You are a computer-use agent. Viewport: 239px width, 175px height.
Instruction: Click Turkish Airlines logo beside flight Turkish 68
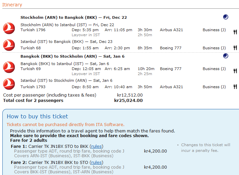point(9,45)
